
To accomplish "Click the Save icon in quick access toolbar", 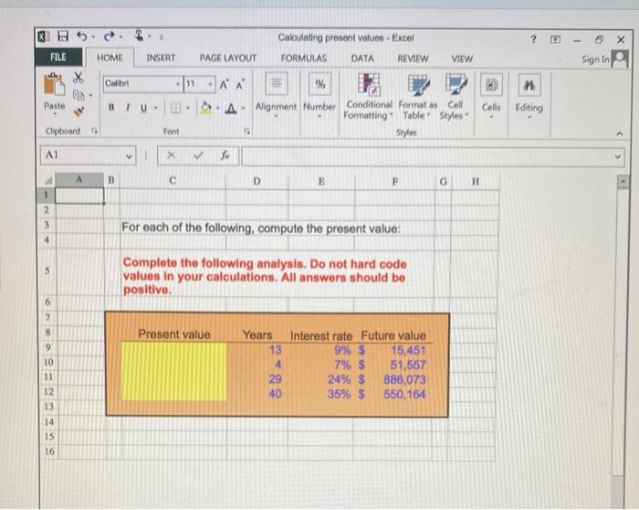I will pos(63,37).
